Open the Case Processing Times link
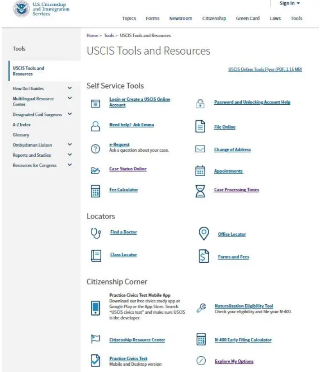Screen dimensions: 320x372 pyautogui.click(x=236, y=190)
